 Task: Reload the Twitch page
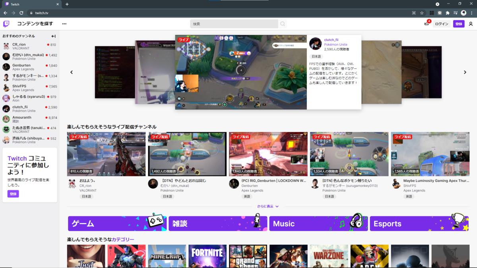pyautogui.click(x=21, y=13)
